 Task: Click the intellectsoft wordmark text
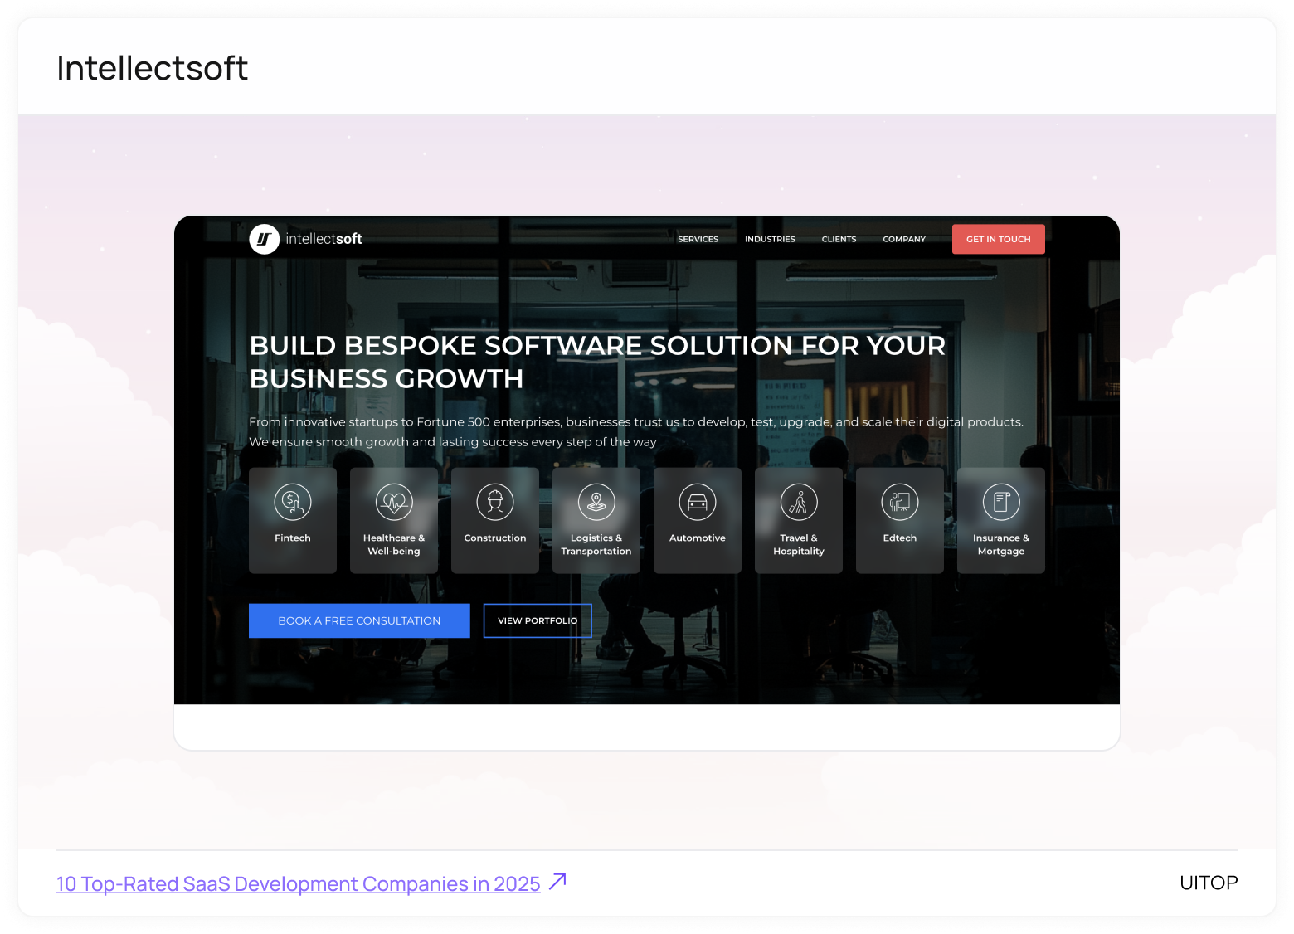(323, 239)
